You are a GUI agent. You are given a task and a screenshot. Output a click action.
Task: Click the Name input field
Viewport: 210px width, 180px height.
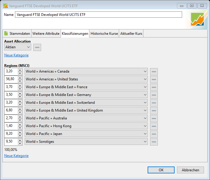(98, 14)
